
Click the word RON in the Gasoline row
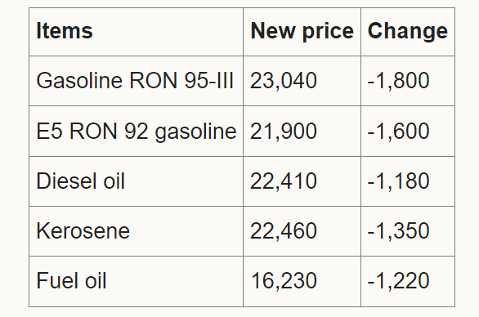(x=154, y=81)
